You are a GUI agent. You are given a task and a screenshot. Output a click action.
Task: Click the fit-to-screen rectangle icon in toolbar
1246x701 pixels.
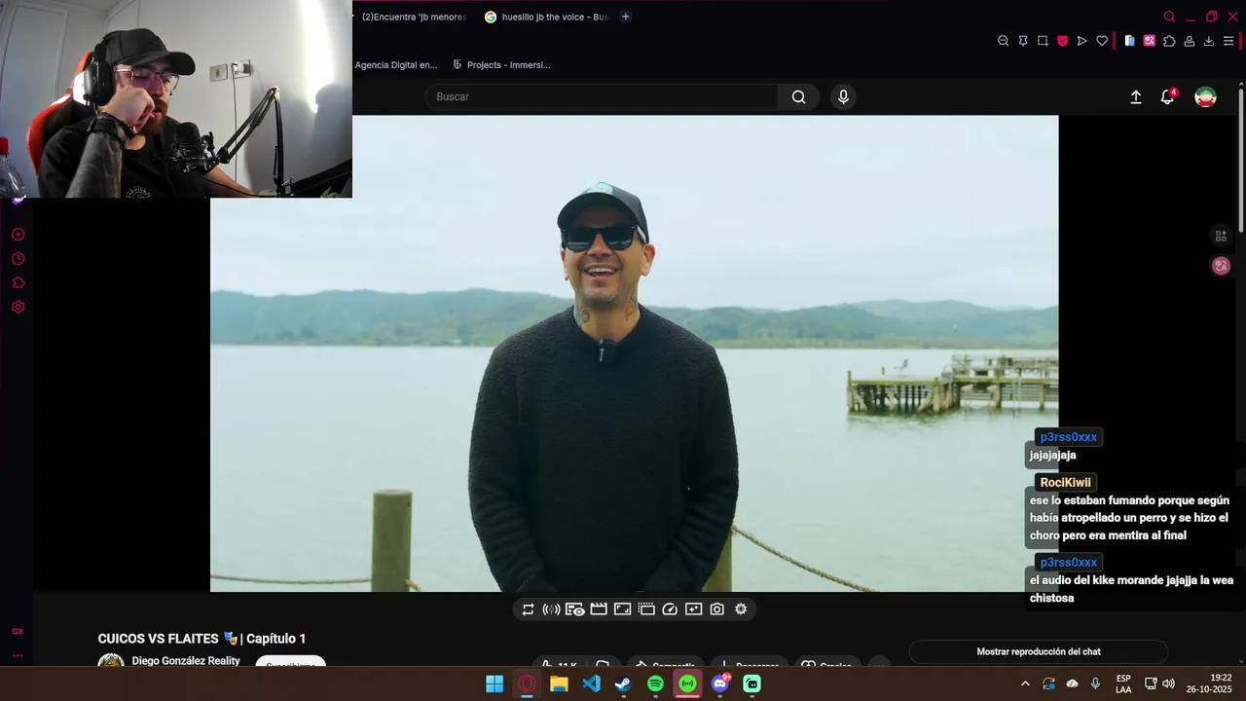[622, 609]
